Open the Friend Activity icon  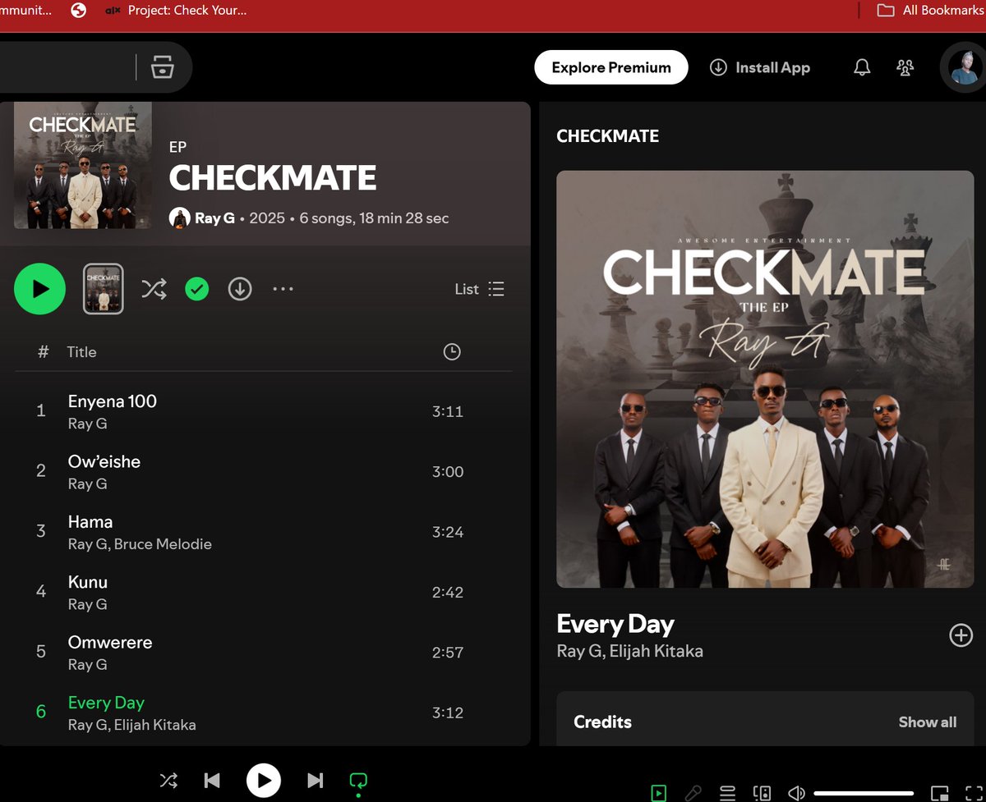click(905, 67)
